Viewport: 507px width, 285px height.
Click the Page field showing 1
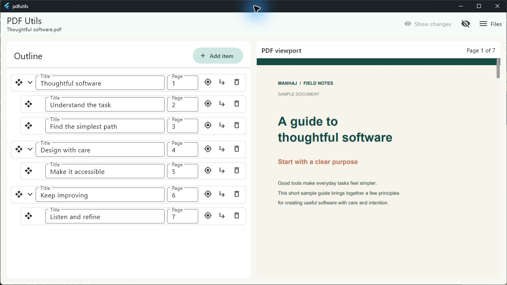coord(183,83)
